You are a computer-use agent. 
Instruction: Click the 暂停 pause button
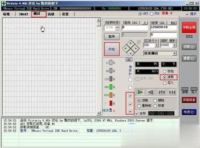point(112,36)
